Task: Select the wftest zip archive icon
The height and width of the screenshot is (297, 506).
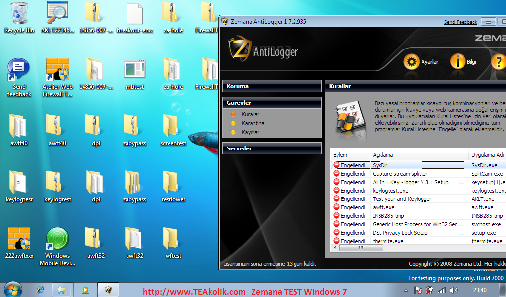Action: pos(173,243)
